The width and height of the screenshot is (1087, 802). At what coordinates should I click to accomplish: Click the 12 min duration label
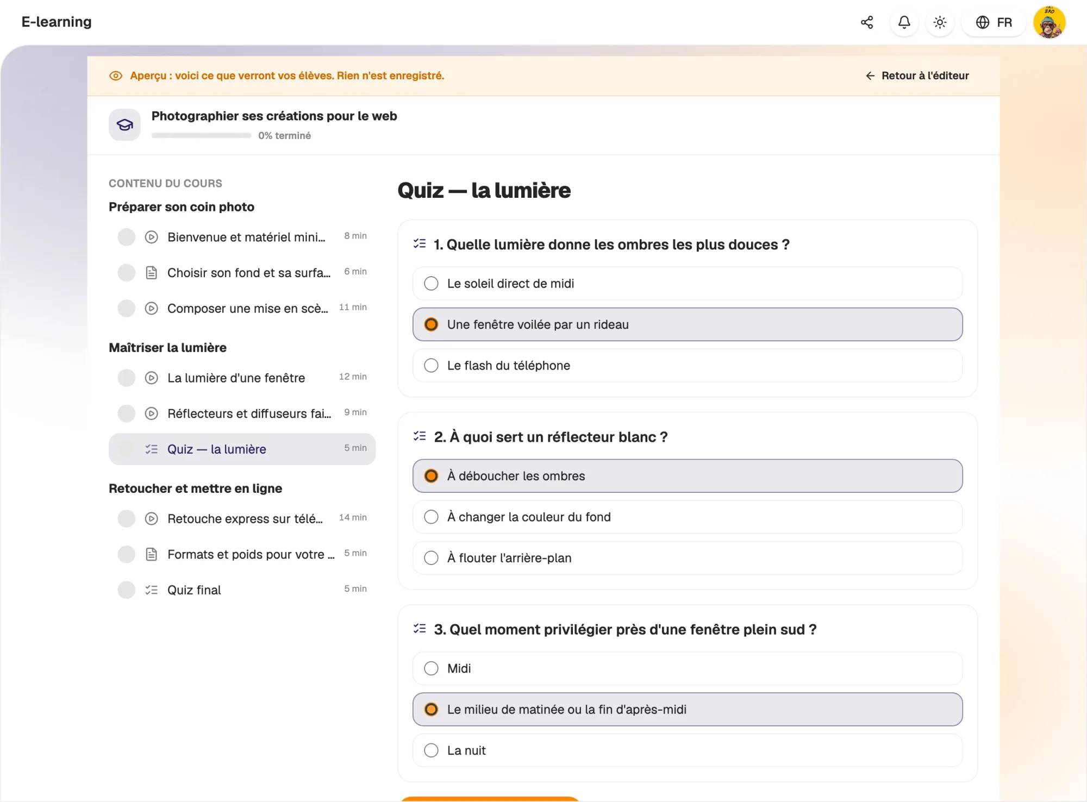point(353,377)
